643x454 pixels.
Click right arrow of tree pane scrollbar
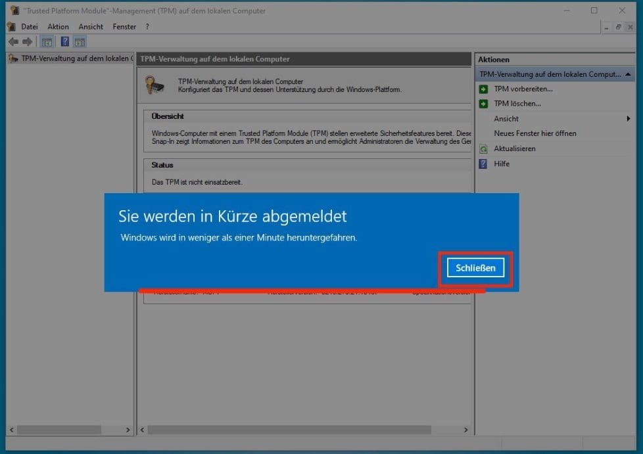(128, 430)
